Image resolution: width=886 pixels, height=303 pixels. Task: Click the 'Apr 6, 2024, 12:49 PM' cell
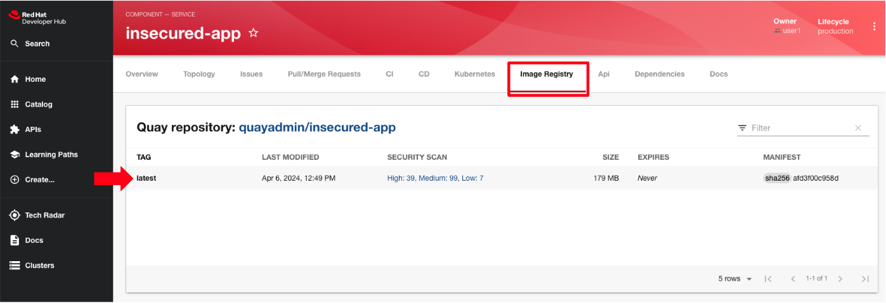299,178
